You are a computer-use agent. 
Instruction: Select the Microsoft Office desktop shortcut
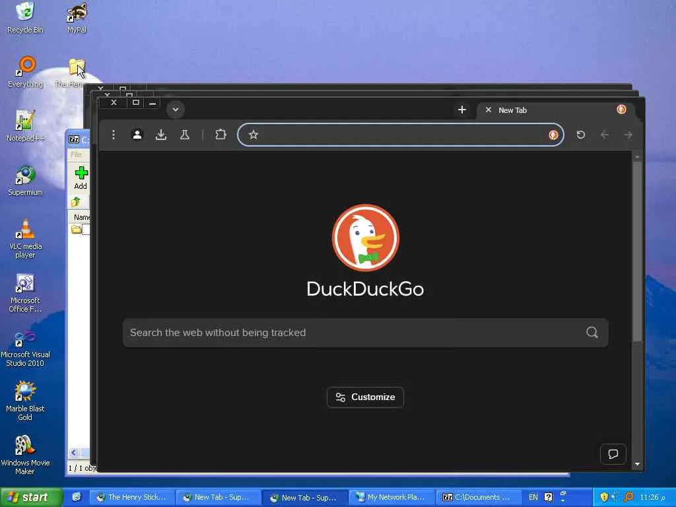pyautogui.click(x=25, y=293)
